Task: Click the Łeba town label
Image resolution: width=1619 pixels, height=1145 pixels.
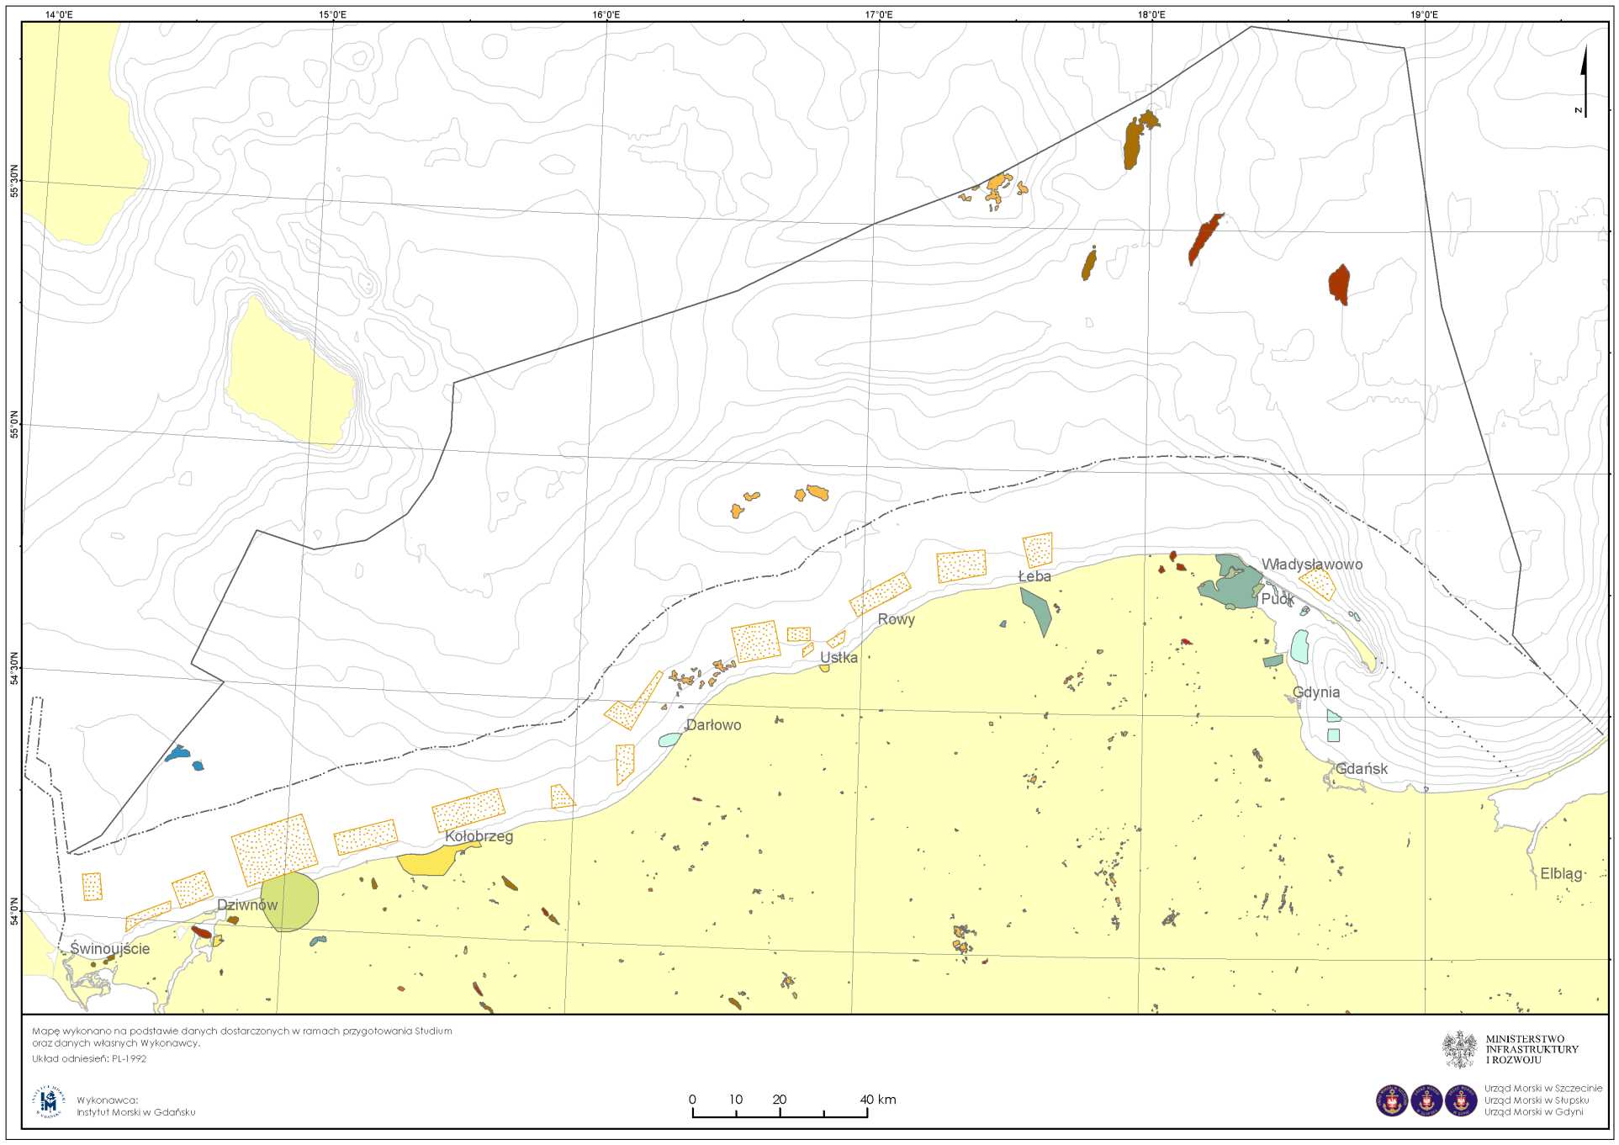Action: (x=1034, y=576)
